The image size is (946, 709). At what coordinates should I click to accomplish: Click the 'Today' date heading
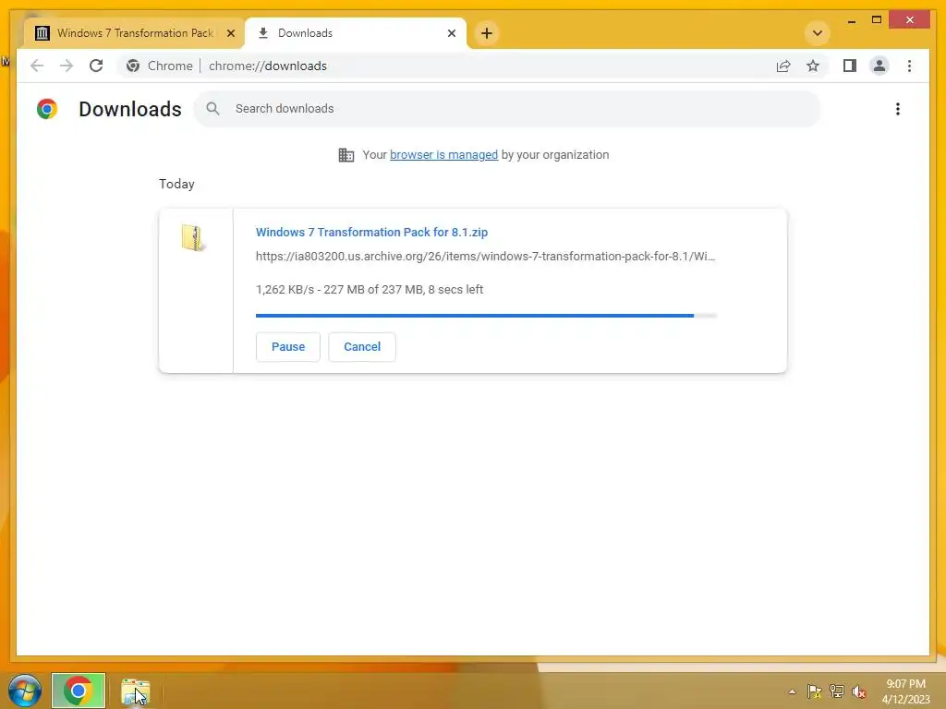[176, 184]
